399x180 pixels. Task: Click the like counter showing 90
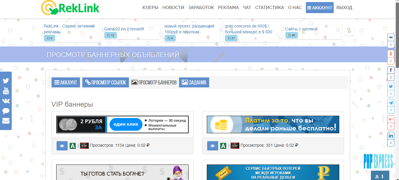pyautogui.click(x=291, y=35)
